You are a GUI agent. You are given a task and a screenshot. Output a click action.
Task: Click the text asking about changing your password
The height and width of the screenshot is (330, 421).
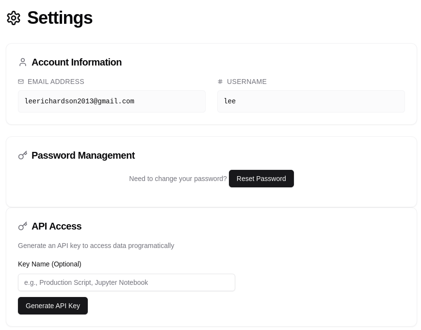click(x=178, y=179)
